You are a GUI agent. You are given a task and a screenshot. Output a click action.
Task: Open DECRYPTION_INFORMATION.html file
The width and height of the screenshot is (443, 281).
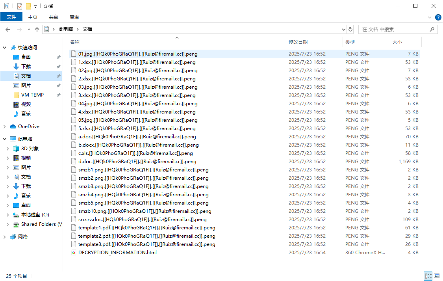[117, 253]
